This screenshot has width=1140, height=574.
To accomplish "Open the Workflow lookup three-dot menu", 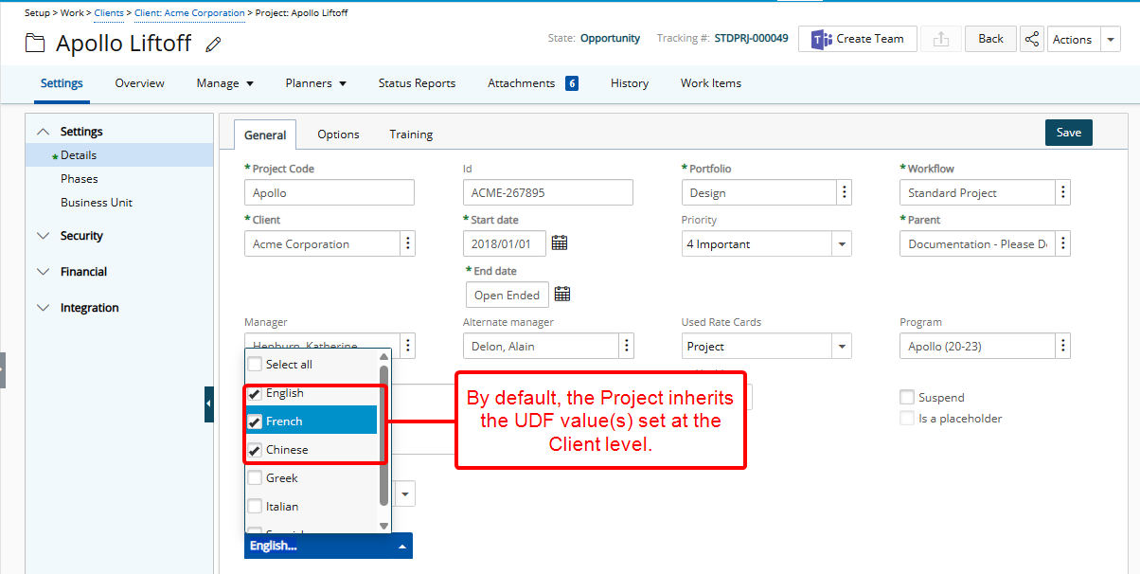I will pyautogui.click(x=1063, y=192).
